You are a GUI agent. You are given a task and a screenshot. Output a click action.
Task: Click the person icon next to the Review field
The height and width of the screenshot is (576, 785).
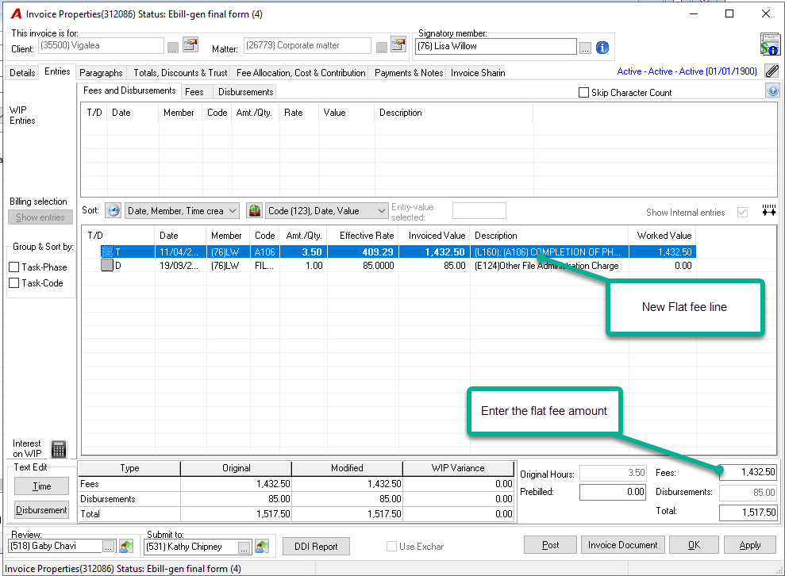point(126,547)
